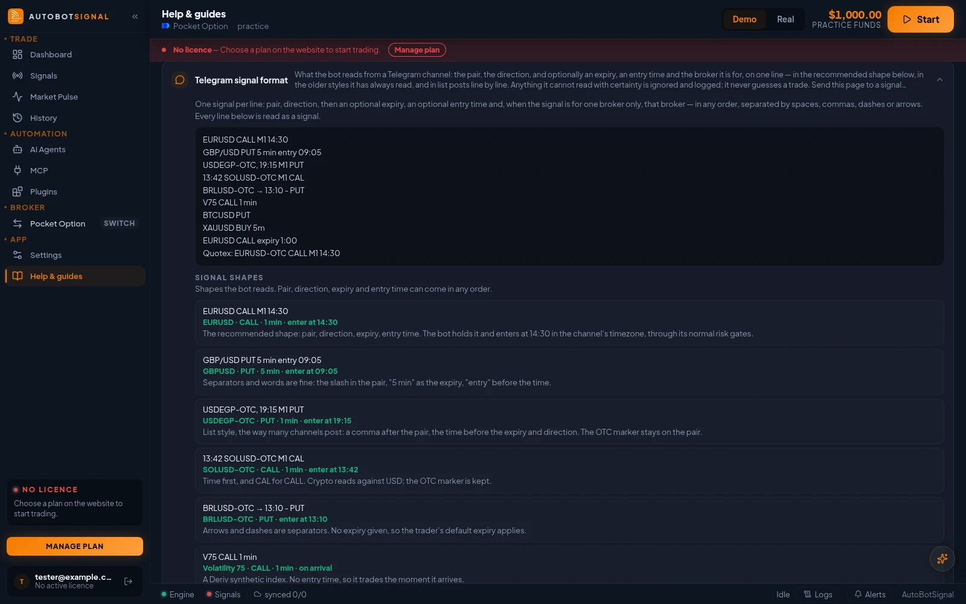Click the Pocket Option swap arrows icon

point(18,223)
